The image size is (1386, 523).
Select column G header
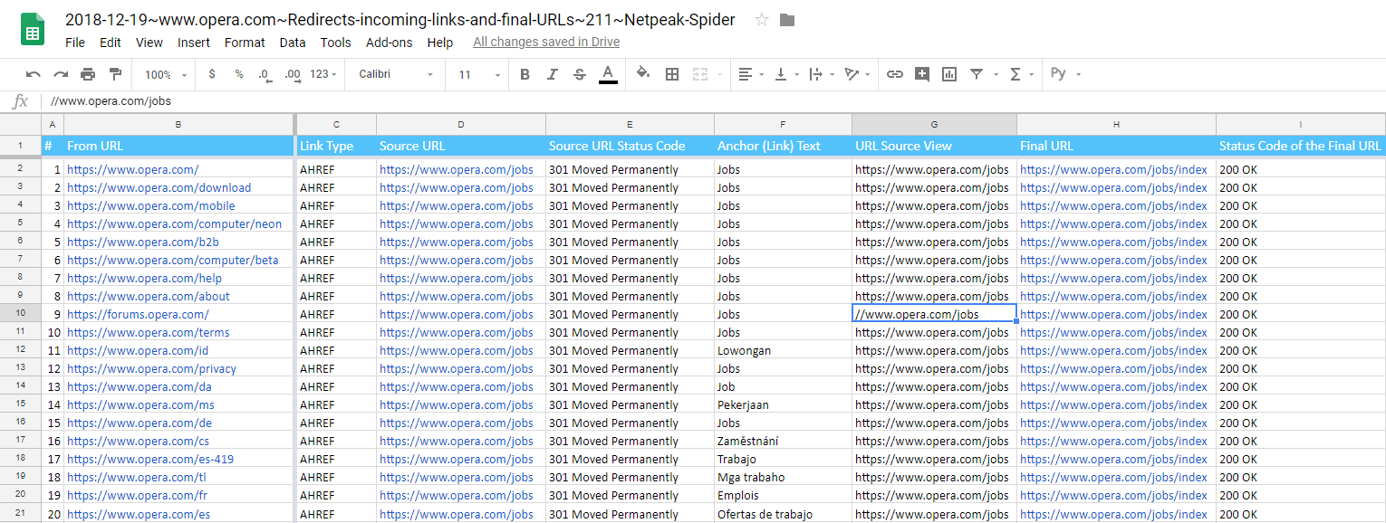(934, 124)
